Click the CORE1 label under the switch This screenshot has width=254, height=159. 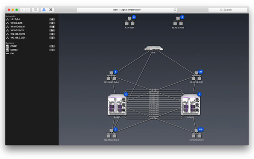[117, 117]
